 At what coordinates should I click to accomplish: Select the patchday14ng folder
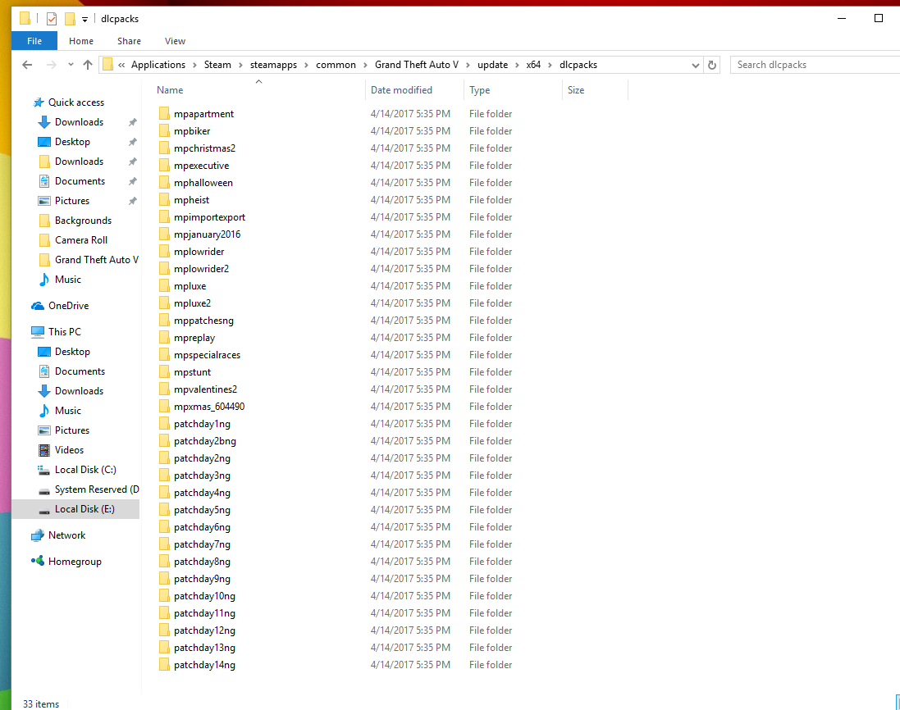coord(204,665)
